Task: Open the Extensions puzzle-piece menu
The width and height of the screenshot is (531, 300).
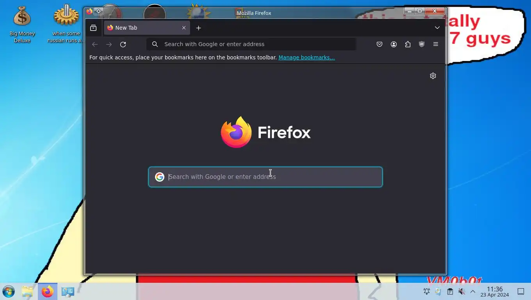Action: (408, 44)
